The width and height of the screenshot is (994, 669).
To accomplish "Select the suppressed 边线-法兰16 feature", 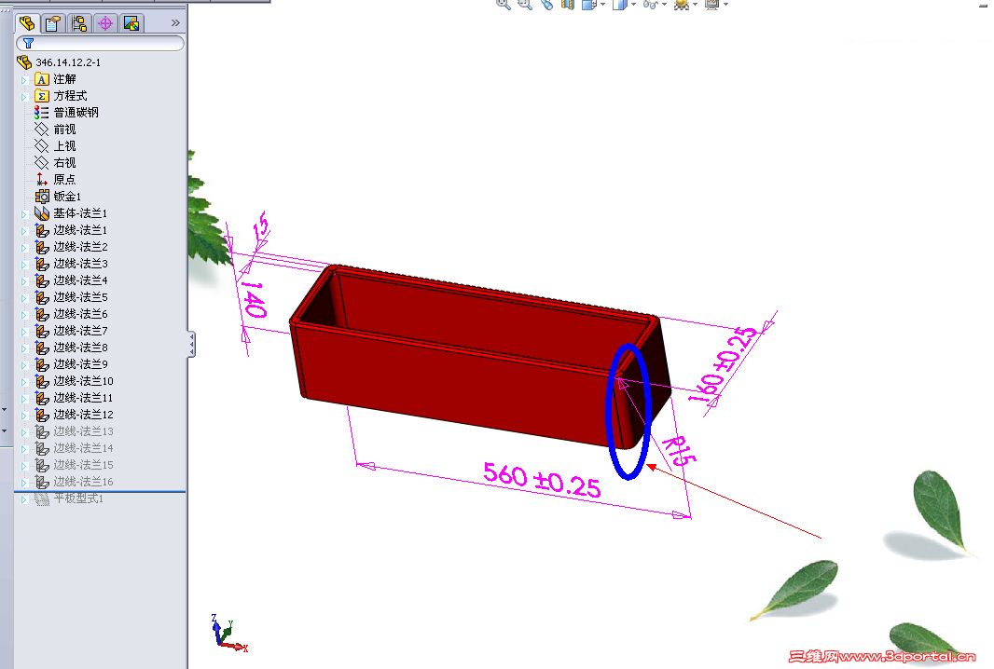I will [83, 482].
